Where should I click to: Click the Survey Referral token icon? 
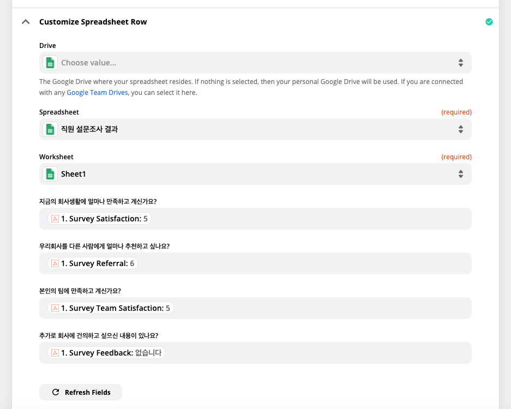pos(55,263)
